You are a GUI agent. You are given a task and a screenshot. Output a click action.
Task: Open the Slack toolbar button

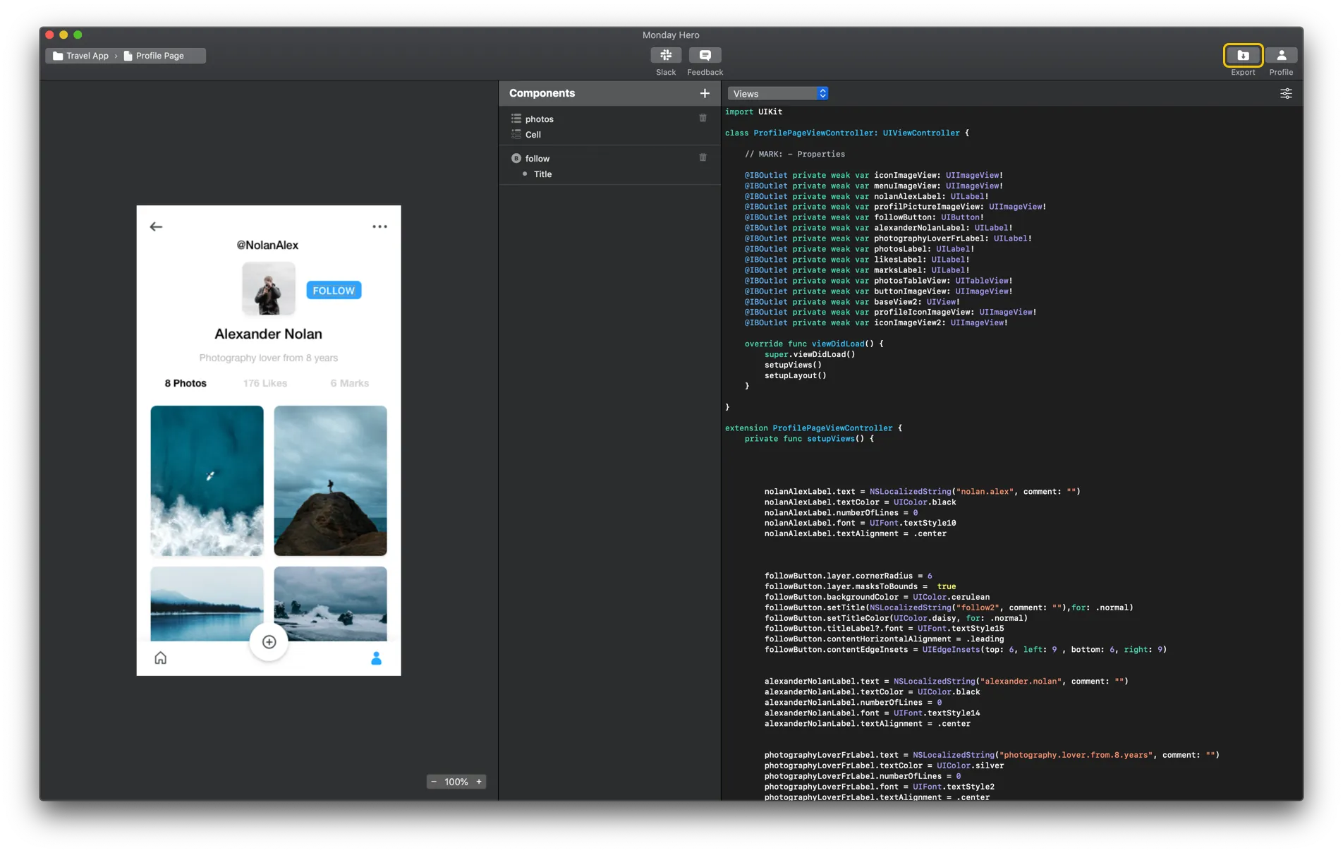pyautogui.click(x=665, y=55)
